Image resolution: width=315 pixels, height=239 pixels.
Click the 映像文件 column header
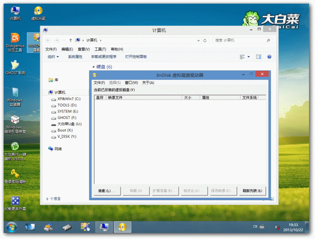click(x=144, y=98)
